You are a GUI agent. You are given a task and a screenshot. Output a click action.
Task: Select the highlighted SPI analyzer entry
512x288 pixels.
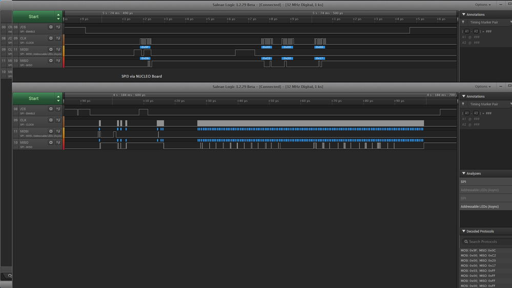click(x=486, y=181)
